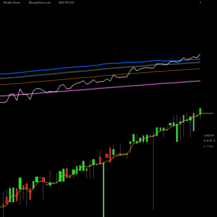
Task: Click the 1193.89 price value
Action: 209,136
